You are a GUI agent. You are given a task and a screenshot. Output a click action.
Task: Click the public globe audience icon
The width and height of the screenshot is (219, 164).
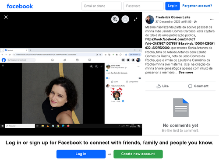(x=195, y=22)
